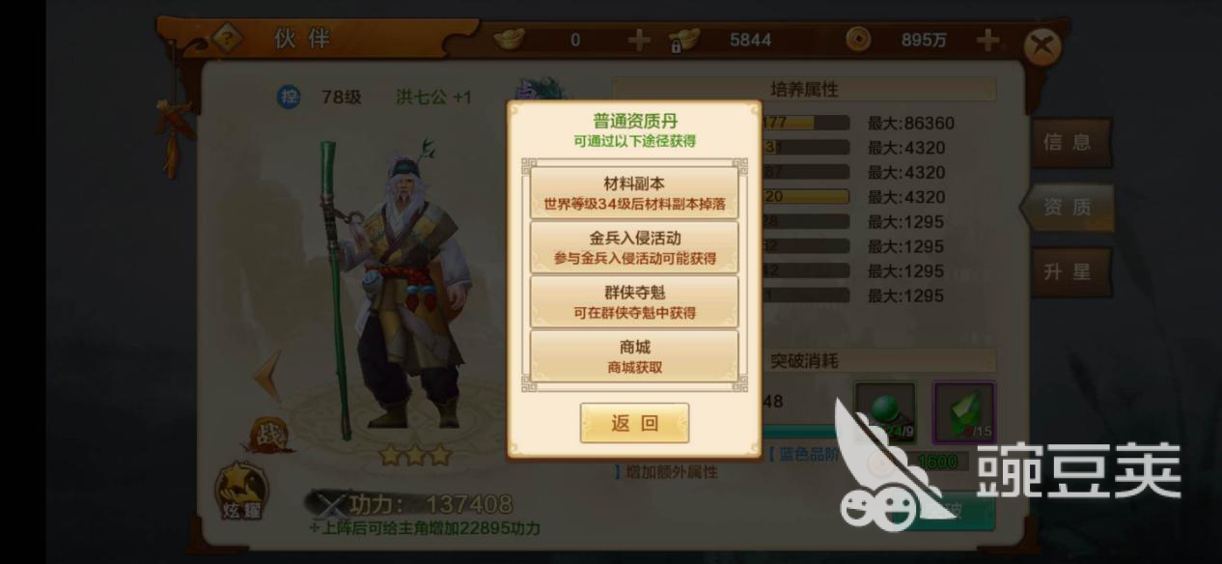Switch to the 资质 tab
This screenshot has width=1222, height=564.
(x=1068, y=207)
